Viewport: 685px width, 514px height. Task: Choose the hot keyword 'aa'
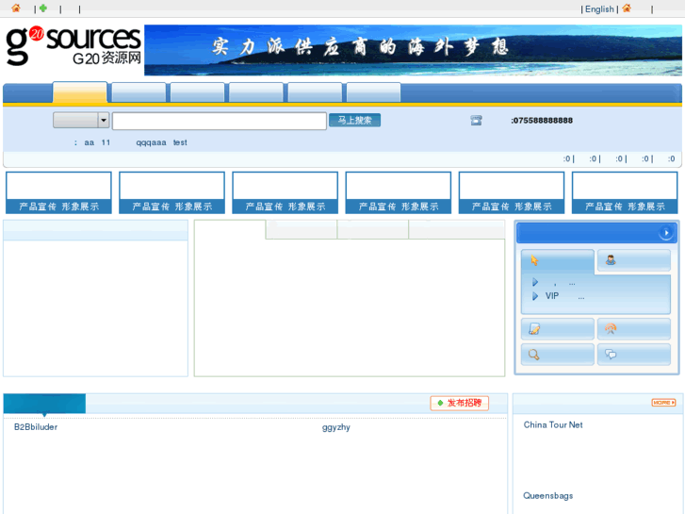point(90,142)
